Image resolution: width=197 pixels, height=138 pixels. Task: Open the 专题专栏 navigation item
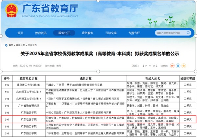[134, 33]
